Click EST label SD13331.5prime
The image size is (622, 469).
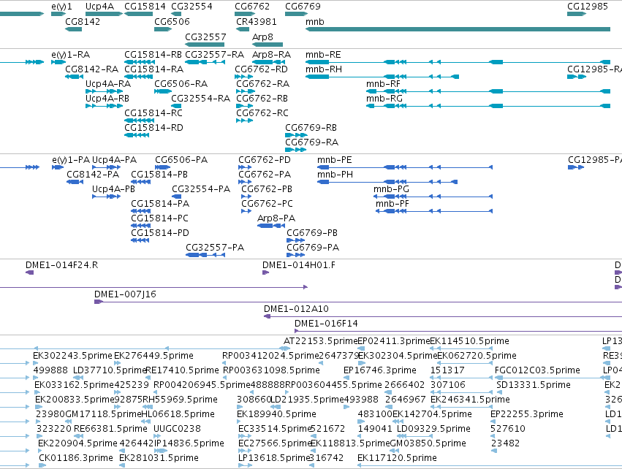coord(534,385)
